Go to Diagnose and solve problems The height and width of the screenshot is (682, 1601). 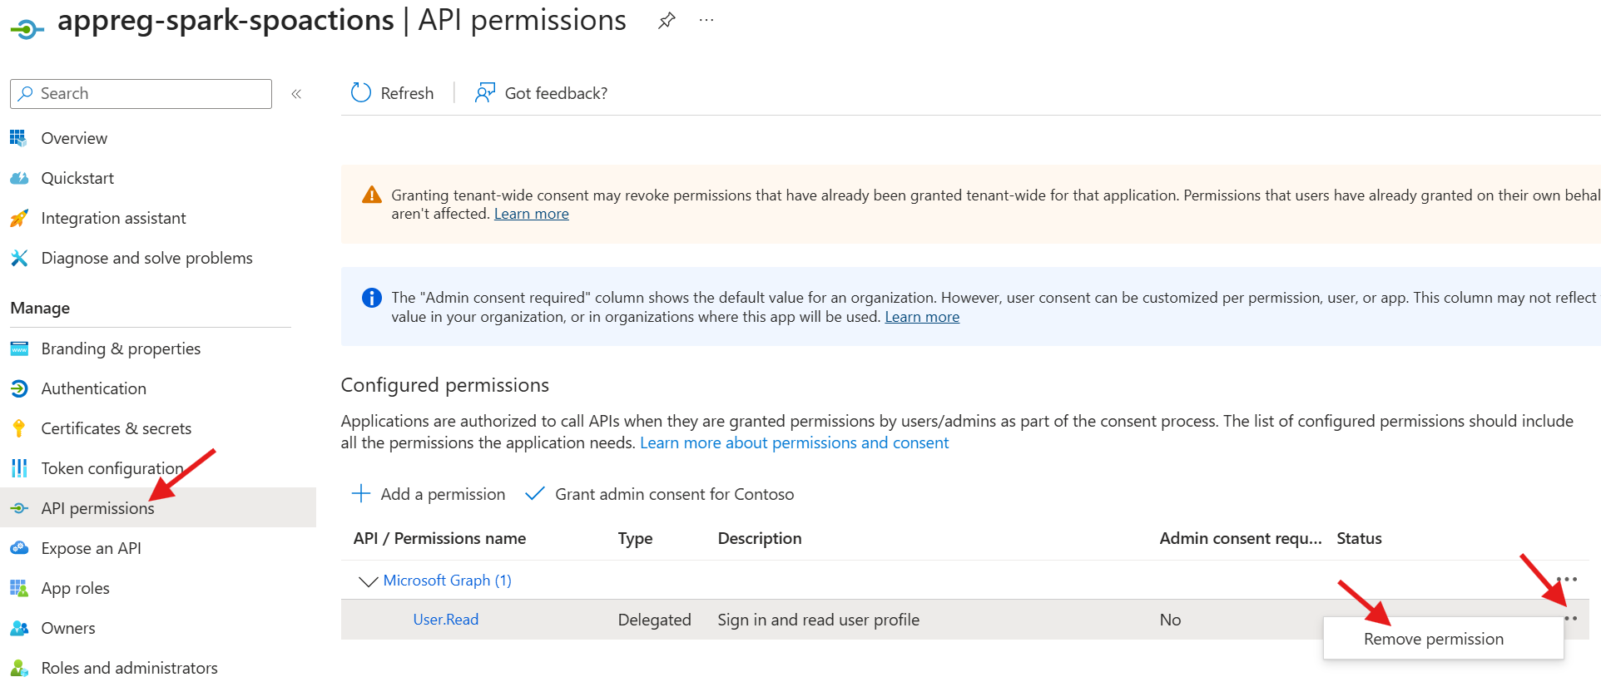click(146, 258)
